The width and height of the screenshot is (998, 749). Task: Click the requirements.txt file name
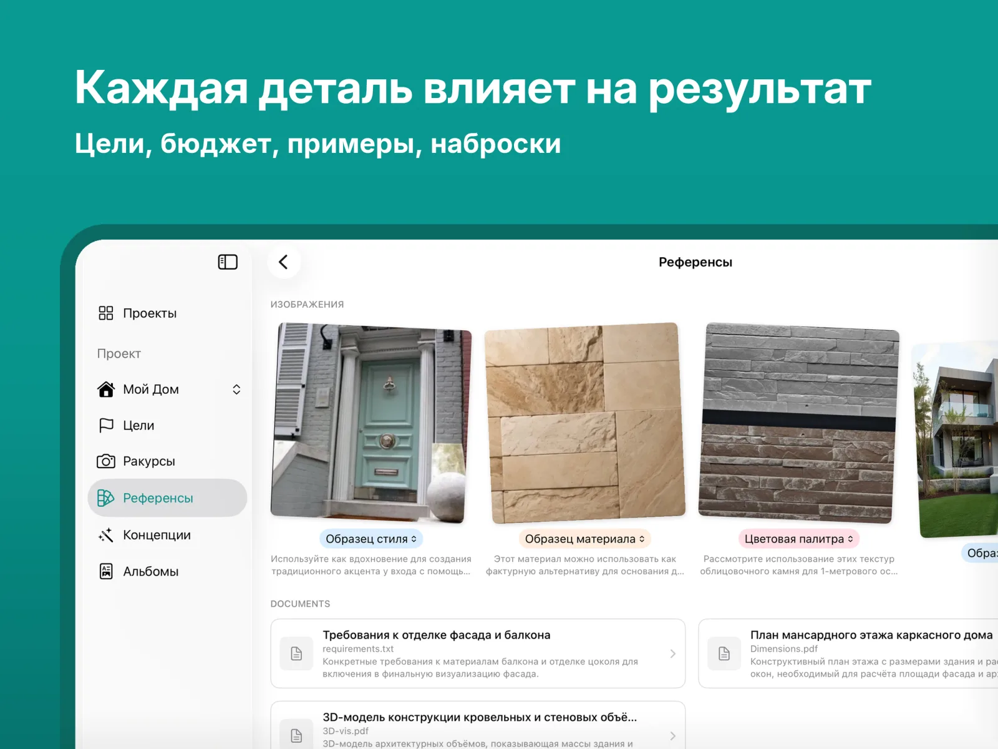(x=358, y=649)
